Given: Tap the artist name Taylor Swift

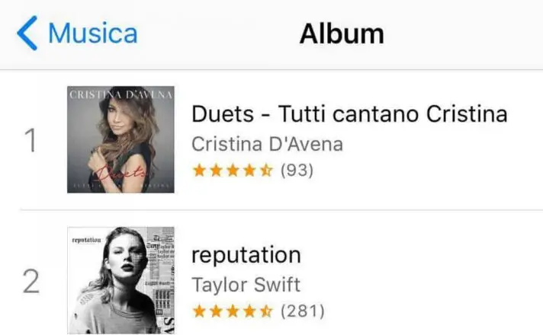Looking at the screenshot, I should click(x=246, y=285).
